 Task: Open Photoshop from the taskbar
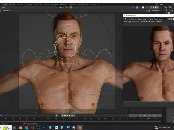coord(44,127)
